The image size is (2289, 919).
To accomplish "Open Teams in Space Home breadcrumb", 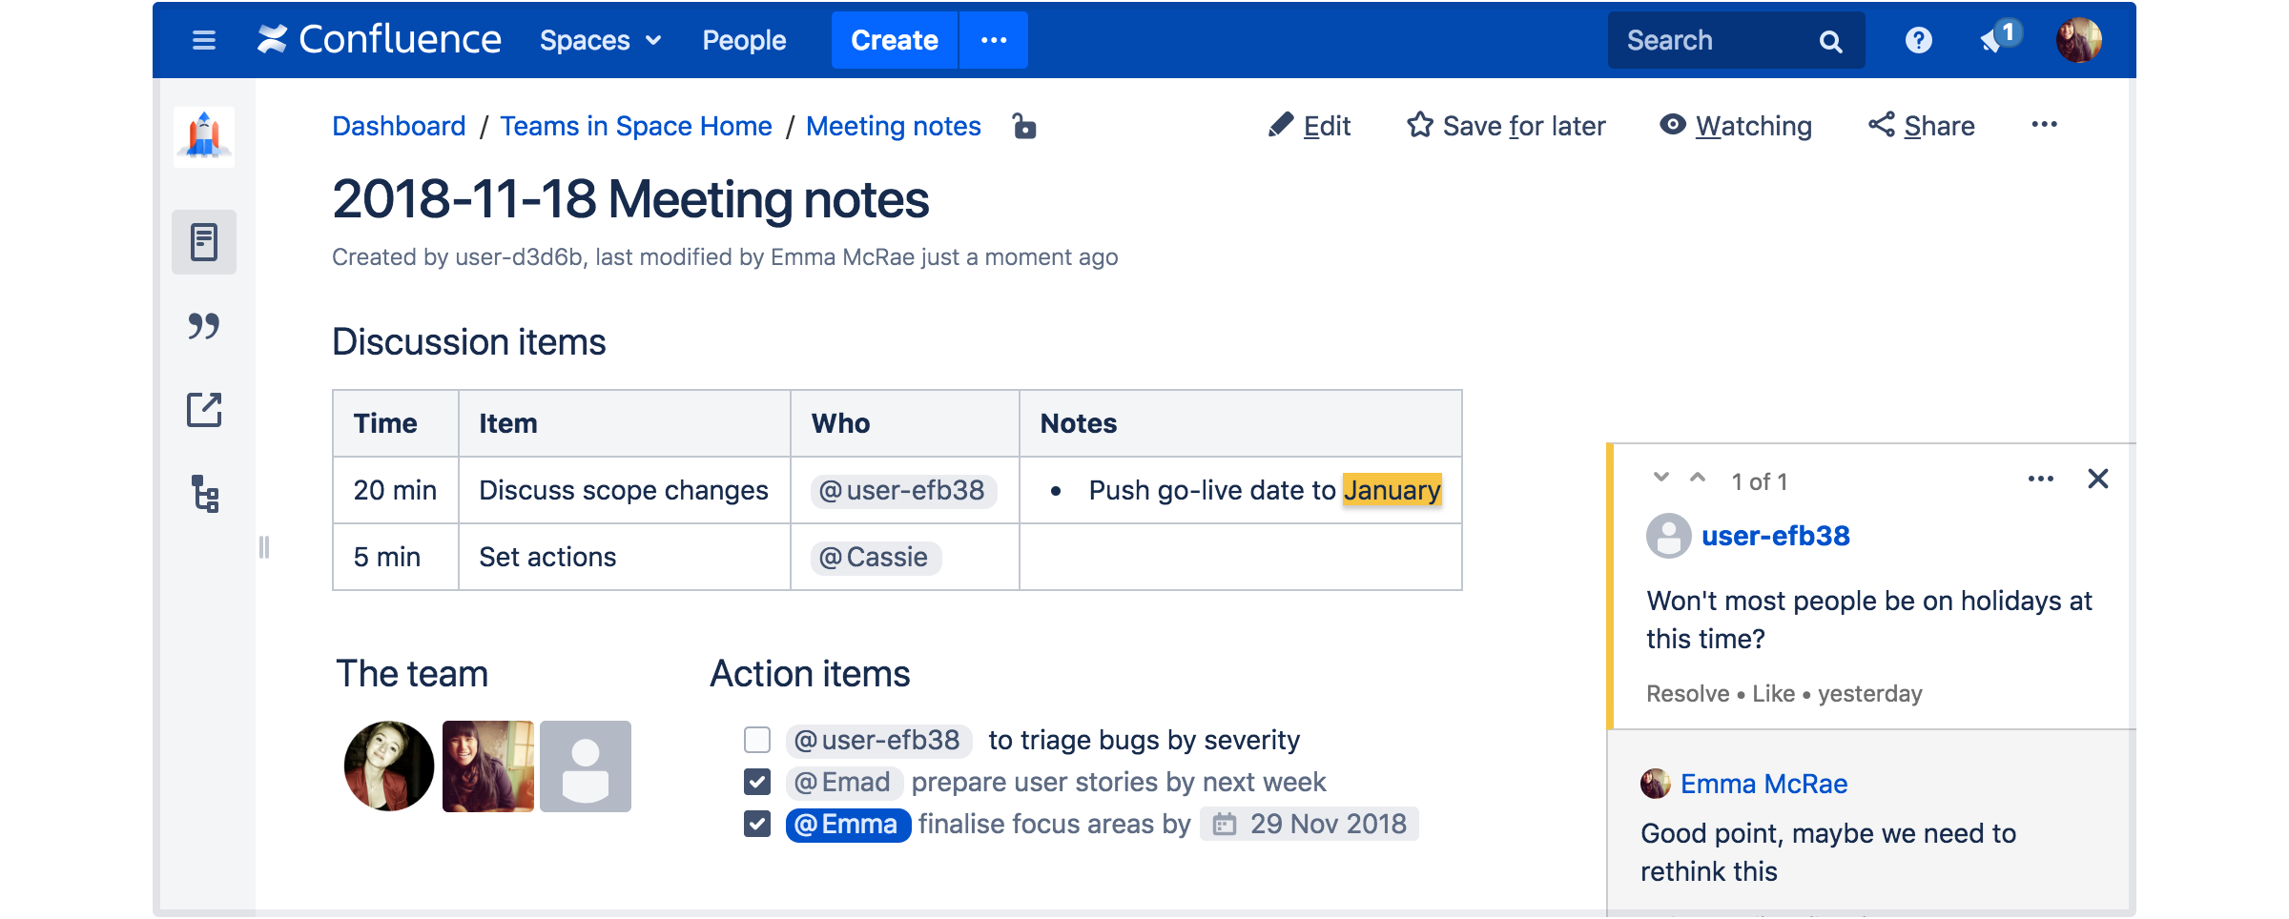I will pos(636,126).
